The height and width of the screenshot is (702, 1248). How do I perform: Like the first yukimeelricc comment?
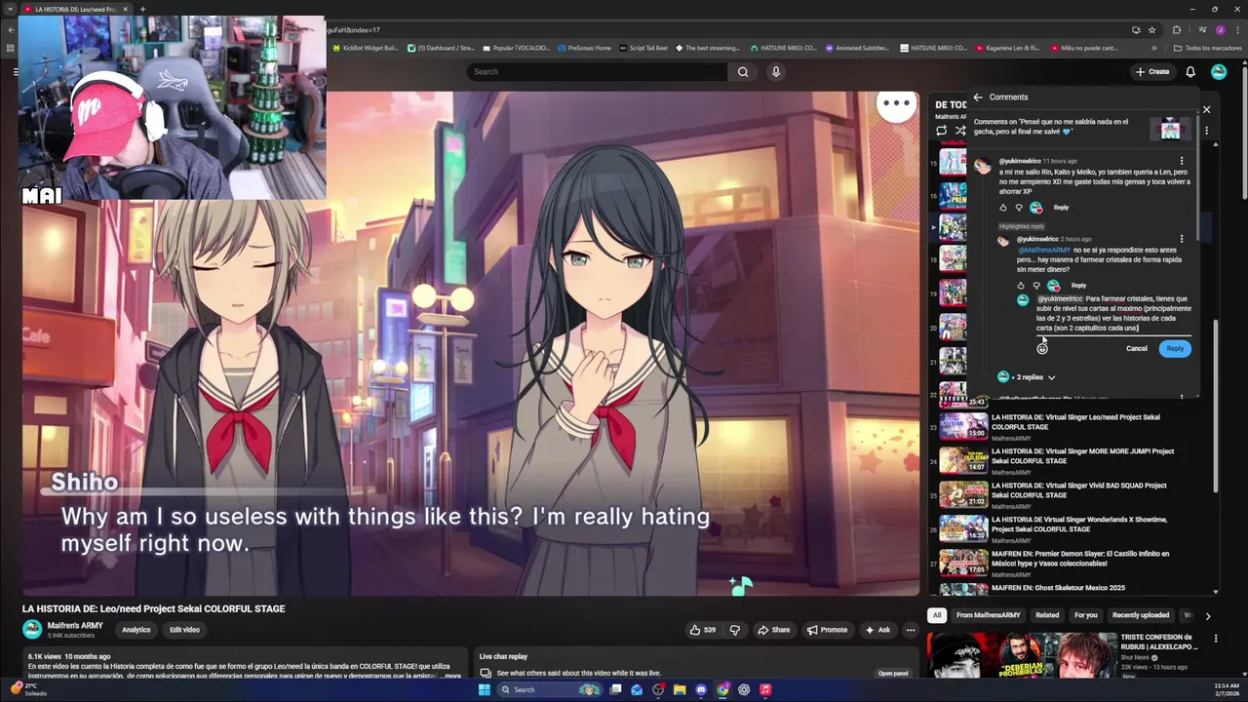[x=1003, y=207]
